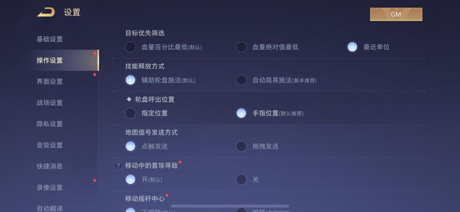Select 最近单位 radio button
Viewport: 460px width, 212px height.
352,47
